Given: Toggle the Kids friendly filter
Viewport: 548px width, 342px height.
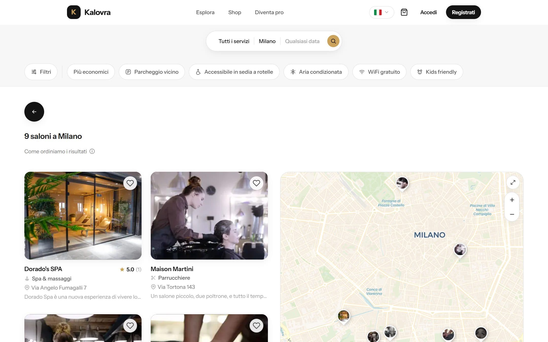Looking at the screenshot, I should click(437, 72).
